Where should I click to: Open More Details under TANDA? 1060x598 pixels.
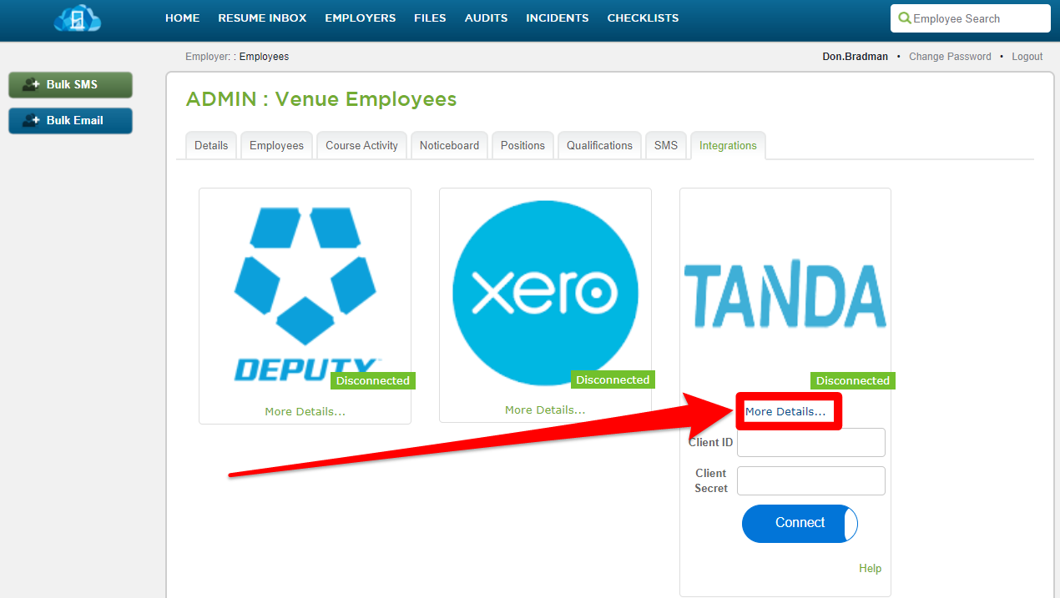click(787, 410)
